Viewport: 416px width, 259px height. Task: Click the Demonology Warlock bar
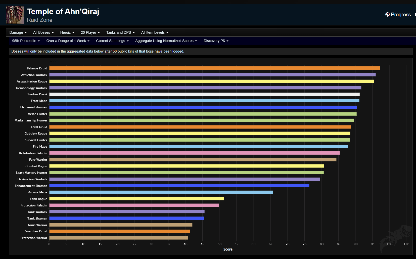[x=205, y=88]
